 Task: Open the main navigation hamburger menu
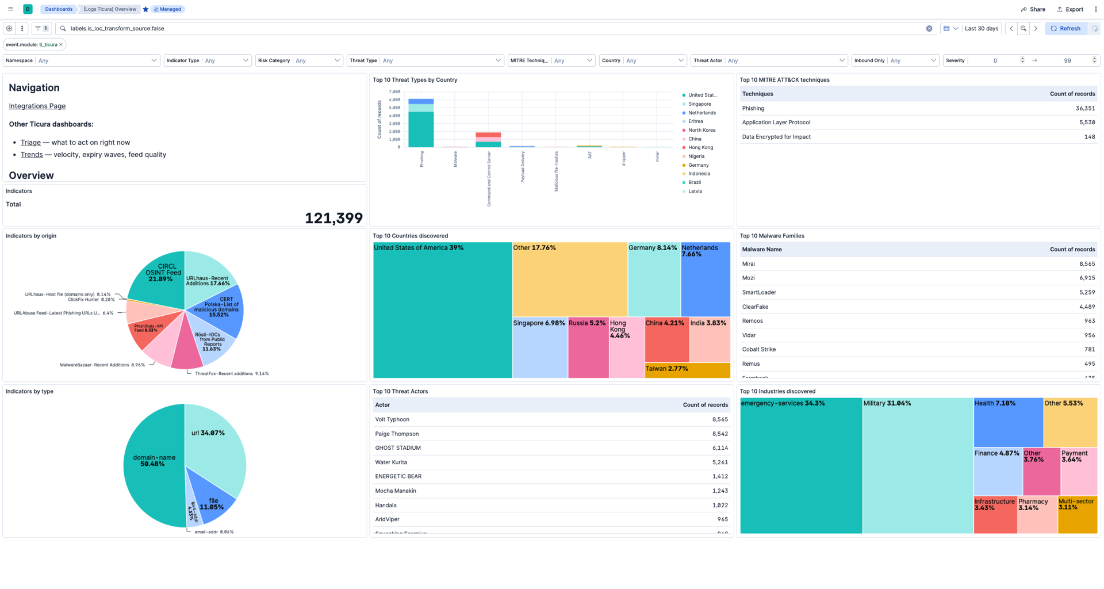coord(10,9)
